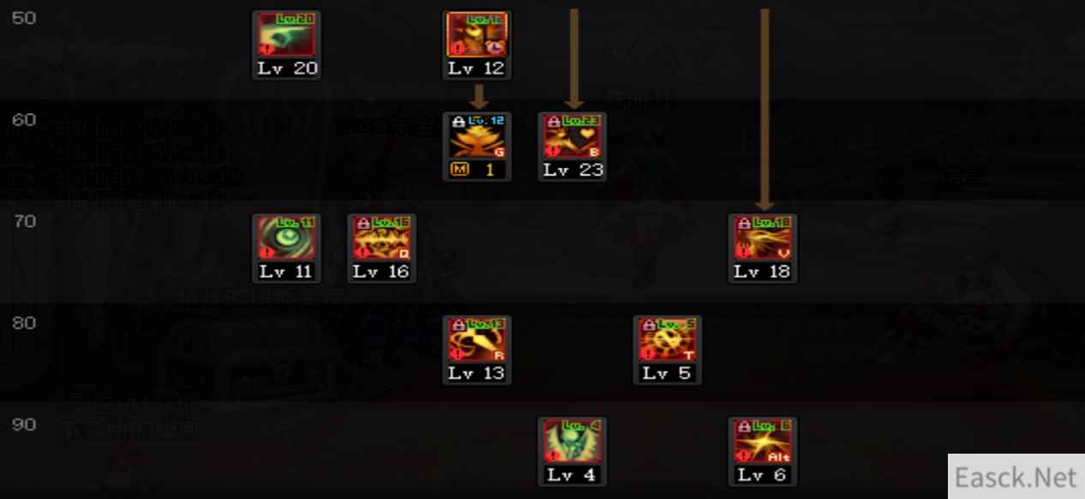Select the green Lv 20 skill icon
Viewport: 1085px width, 499px height.
(286, 35)
